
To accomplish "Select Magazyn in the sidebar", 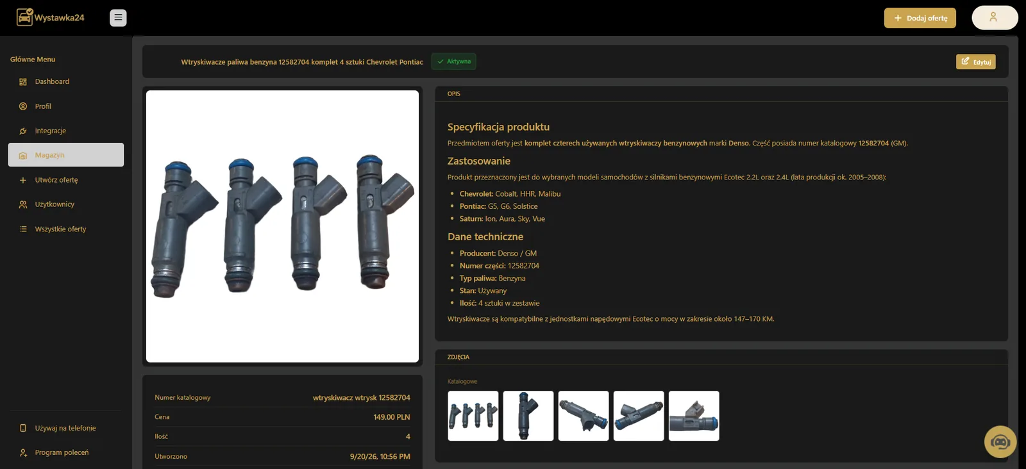I will tap(66, 155).
